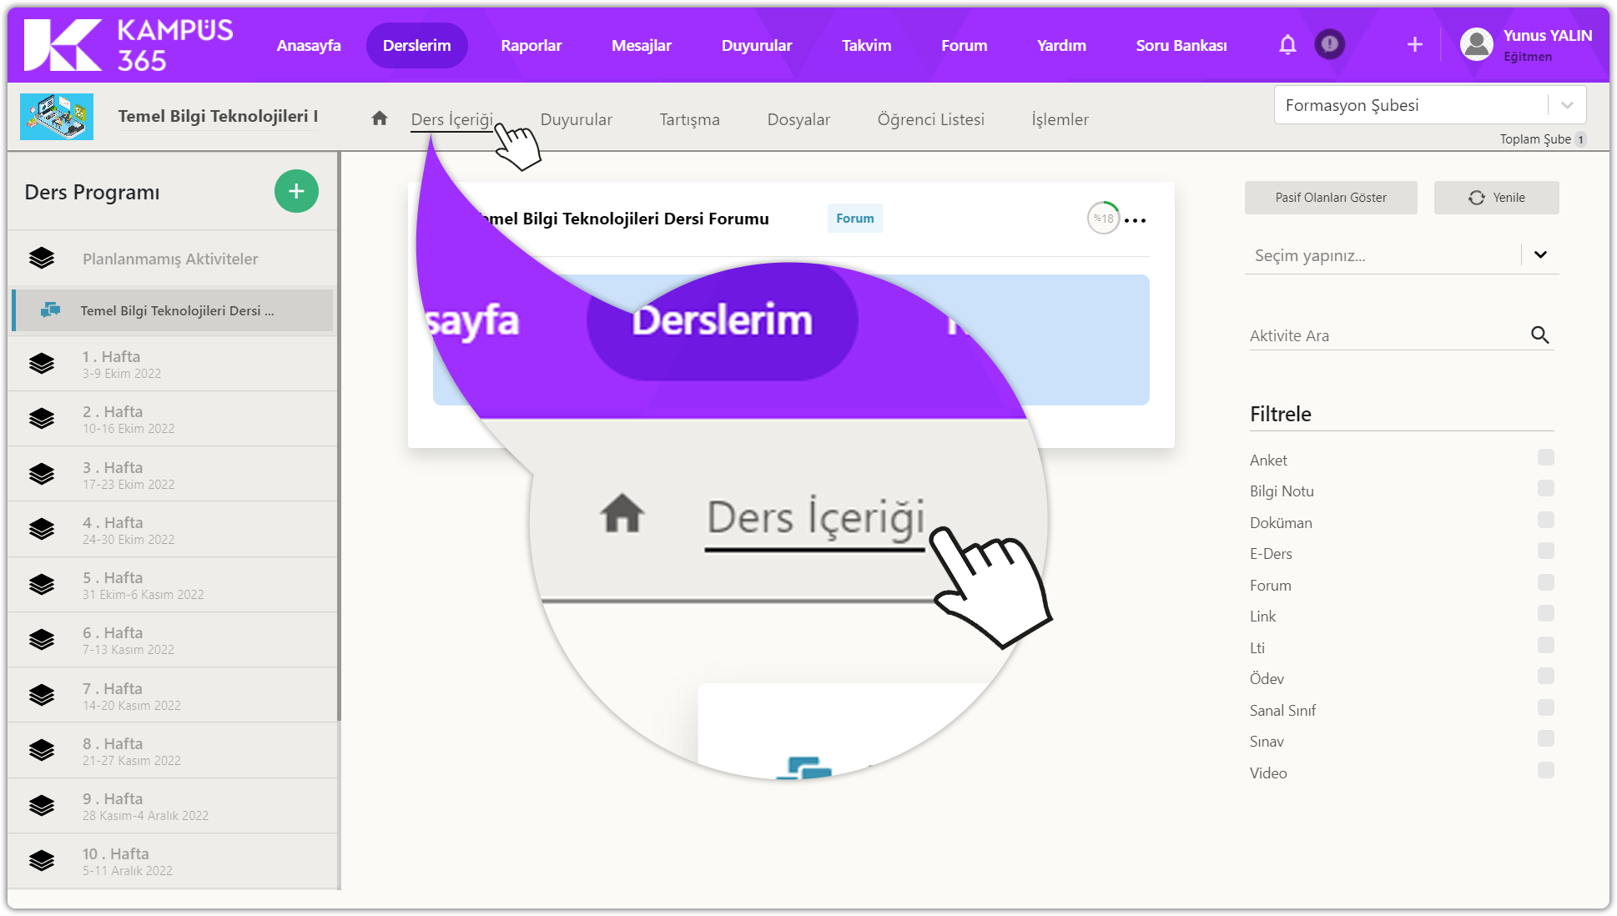Image resolution: width=1617 pixels, height=916 pixels.
Task: Click the plus icon in top bar
Action: pos(1414,44)
